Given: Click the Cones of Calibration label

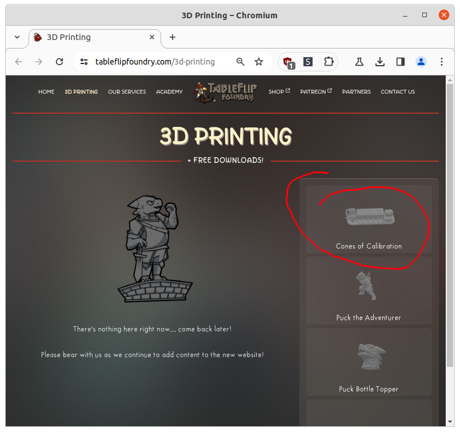Looking at the screenshot, I should (369, 246).
